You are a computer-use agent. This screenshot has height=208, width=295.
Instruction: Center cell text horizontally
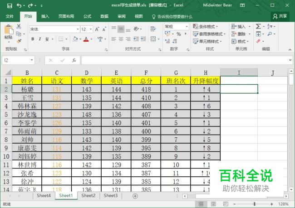click(121, 39)
